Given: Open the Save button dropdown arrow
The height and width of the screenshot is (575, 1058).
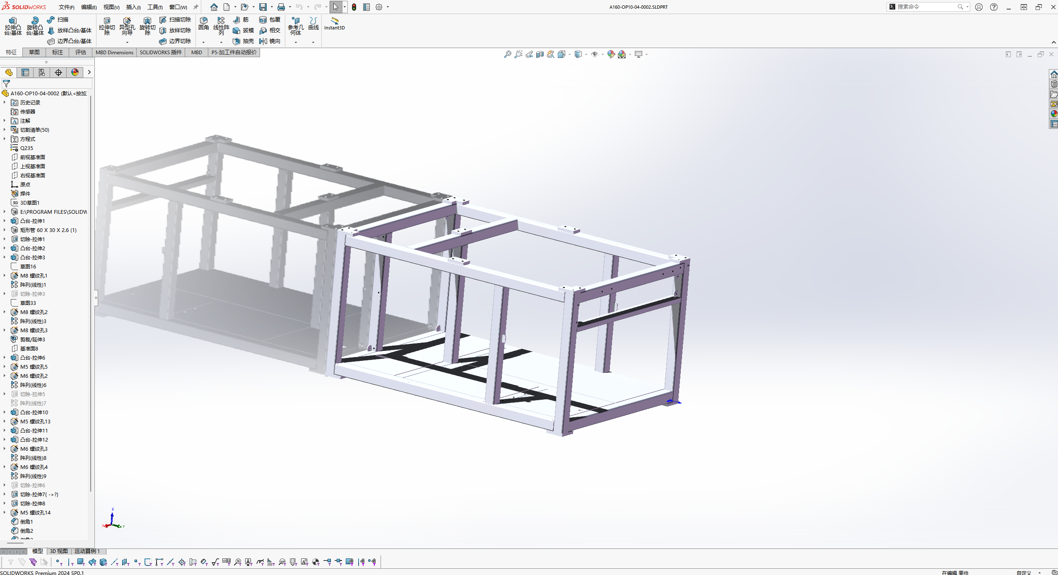Looking at the screenshot, I should click(x=272, y=7).
